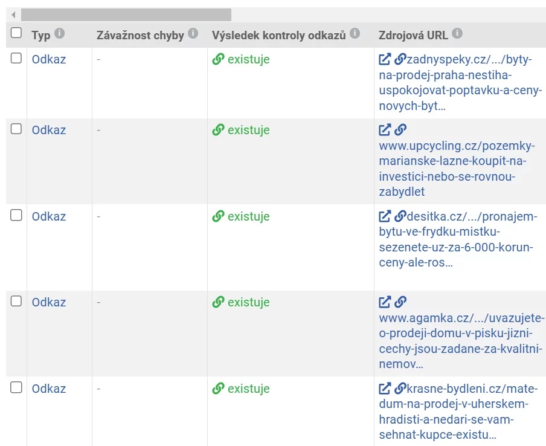Screen dimensions: 546x446
Task: Click green chain icon beside third existuje
Action: [217, 215]
